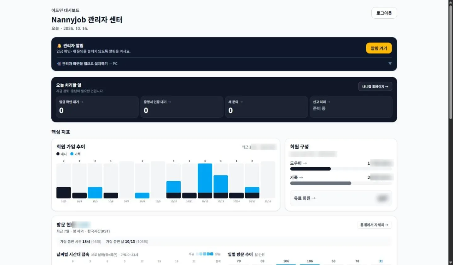The height and width of the screenshot is (265, 453).
Task: Open the 내니잡 홈페이지 link button
Action: [375, 86]
